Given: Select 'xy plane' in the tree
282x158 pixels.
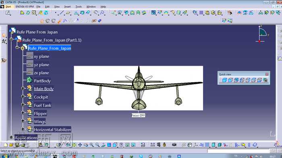Looking at the screenshot, I should [41, 56].
